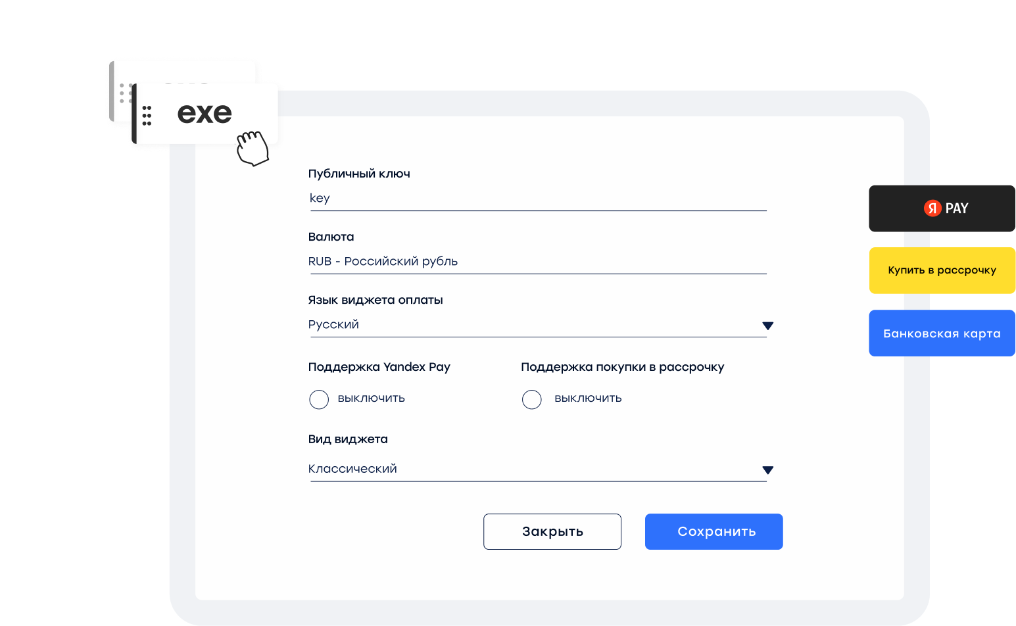Image resolution: width=1016 pixels, height=626 pixels.
Task: Select the Классический widget type value
Action: pos(352,469)
